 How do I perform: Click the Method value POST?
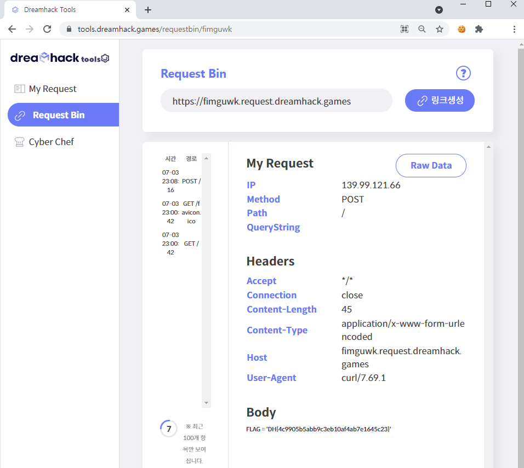[x=352, y=199]
